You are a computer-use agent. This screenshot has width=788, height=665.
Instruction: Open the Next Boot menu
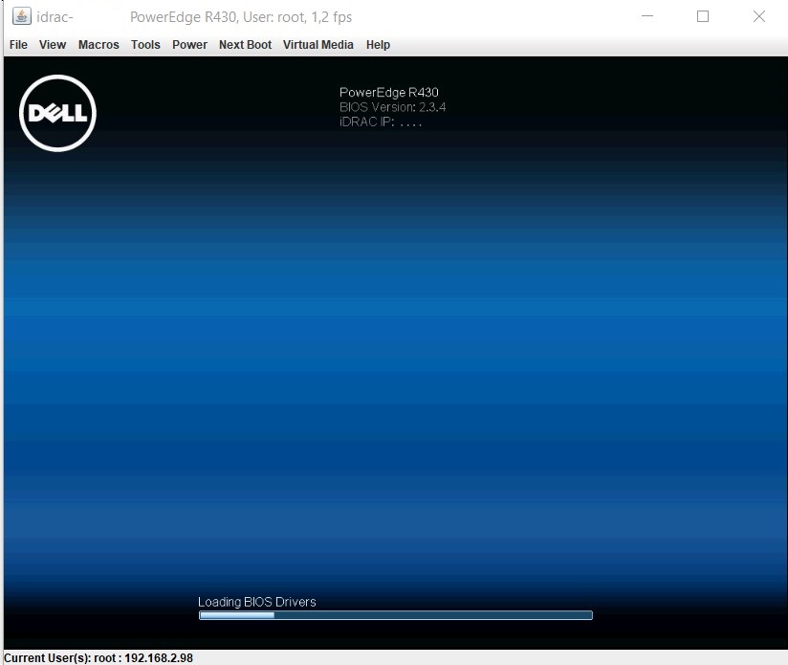(x=245, y=45)
